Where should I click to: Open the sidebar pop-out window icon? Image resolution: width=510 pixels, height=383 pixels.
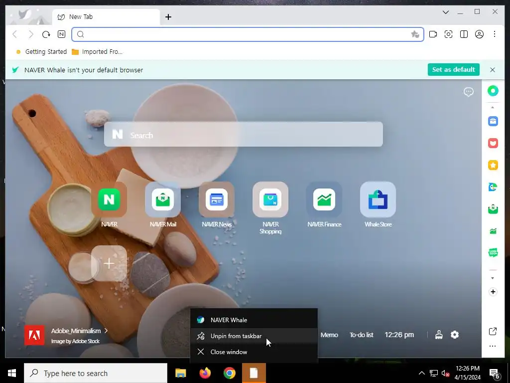[x=493, y=332]
